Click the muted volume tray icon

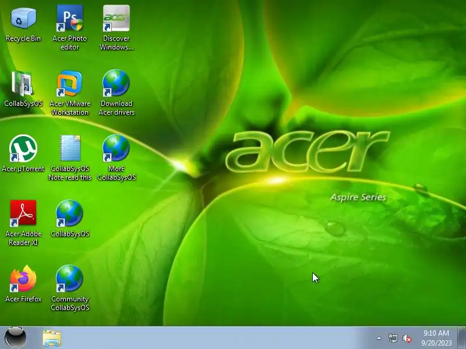click(x=407, y=339)
